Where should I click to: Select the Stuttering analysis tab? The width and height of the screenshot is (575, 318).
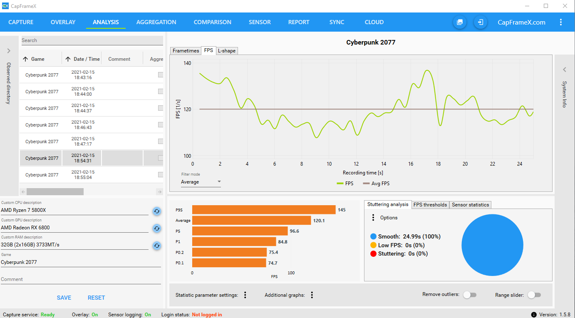coord(388,204)
